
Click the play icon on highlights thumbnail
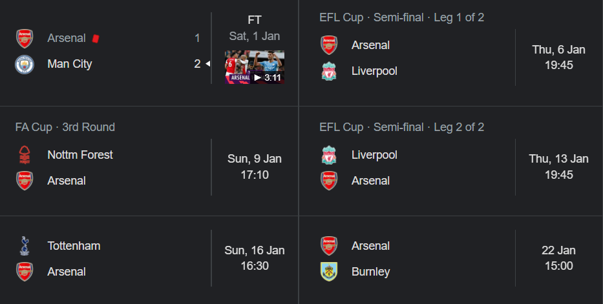(258, 77)
